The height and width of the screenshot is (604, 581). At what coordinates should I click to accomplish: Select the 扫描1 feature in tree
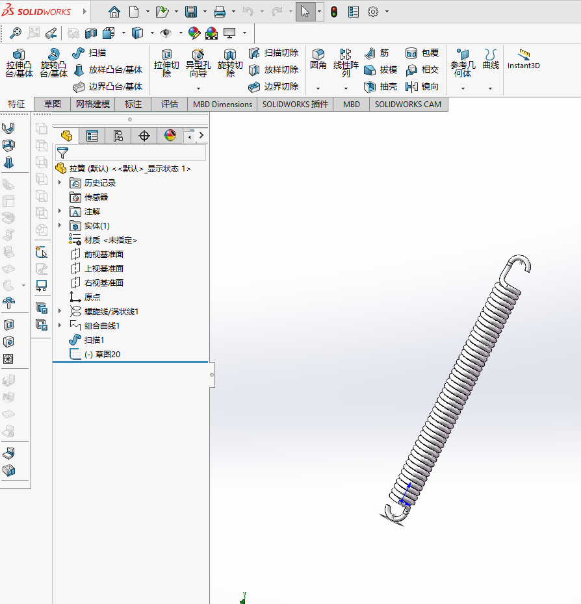pos(86,340)
